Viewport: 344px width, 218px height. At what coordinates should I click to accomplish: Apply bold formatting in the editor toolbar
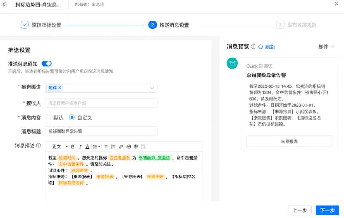[73, 147]
